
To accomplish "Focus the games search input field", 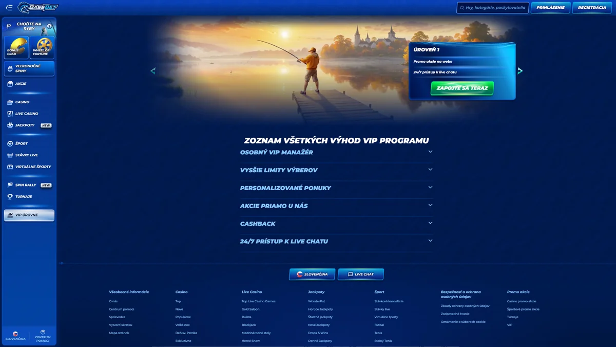I will coord(493,8).
